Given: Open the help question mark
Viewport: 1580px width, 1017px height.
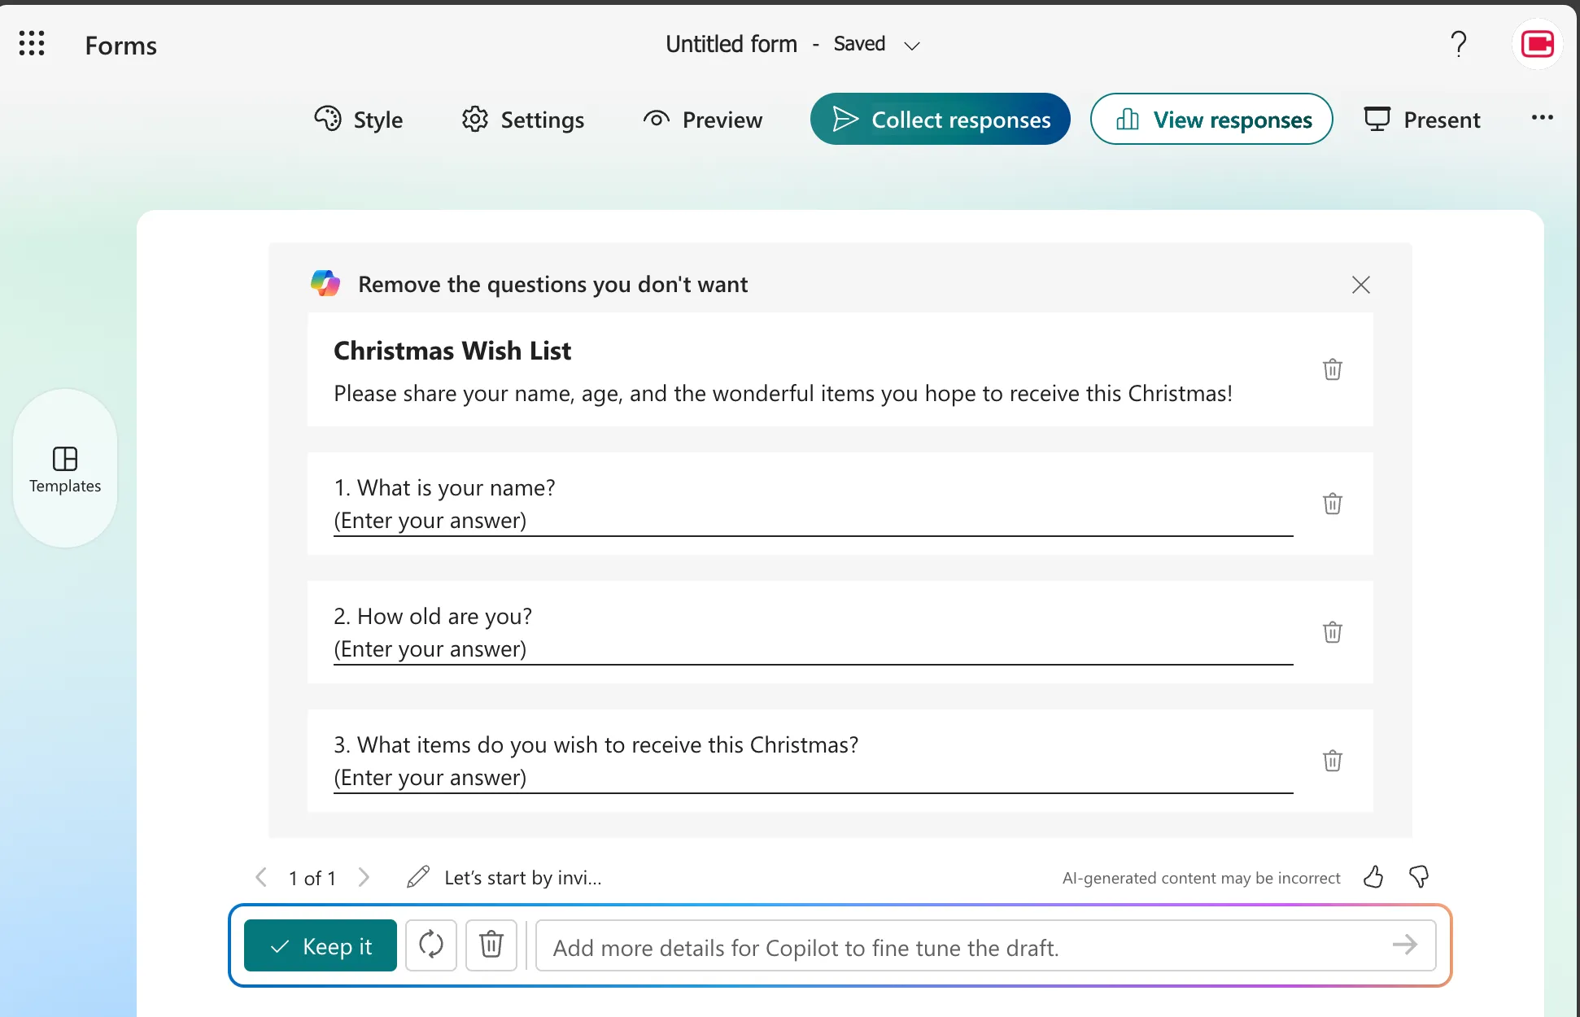Looking at the screenshot, I should click(x=1459, y=44).
